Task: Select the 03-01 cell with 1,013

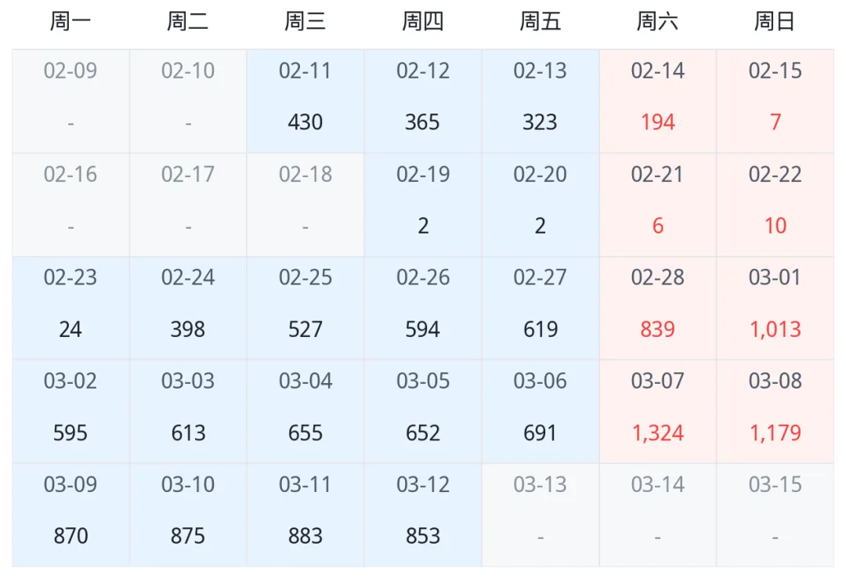Action: (x=775, y=308)
